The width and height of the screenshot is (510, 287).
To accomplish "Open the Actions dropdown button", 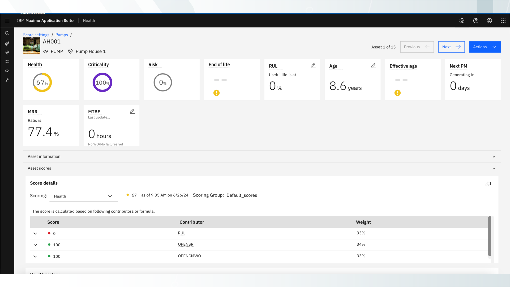I will point(485,47).
